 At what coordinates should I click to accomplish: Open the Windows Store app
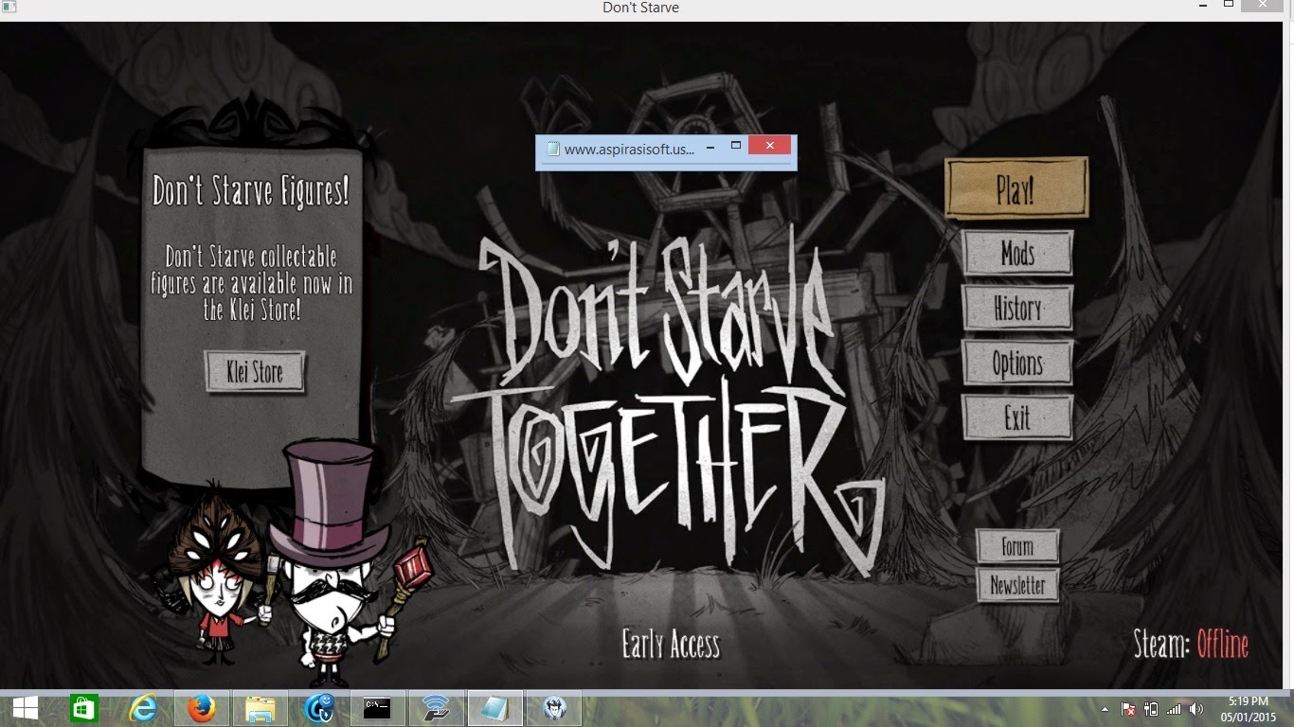85,708
